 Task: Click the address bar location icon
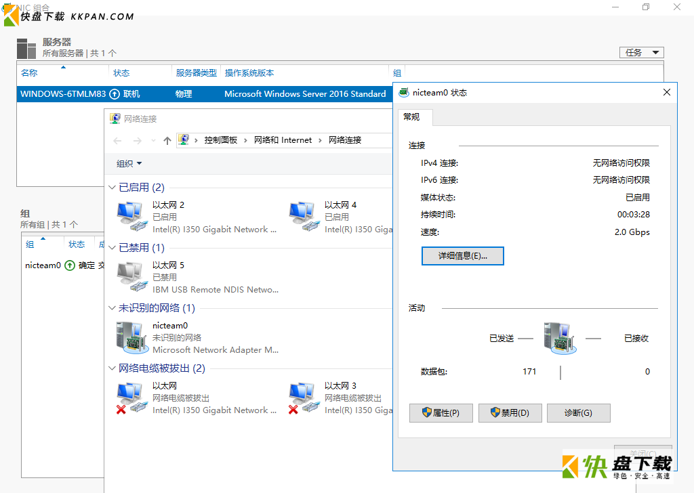184,140
